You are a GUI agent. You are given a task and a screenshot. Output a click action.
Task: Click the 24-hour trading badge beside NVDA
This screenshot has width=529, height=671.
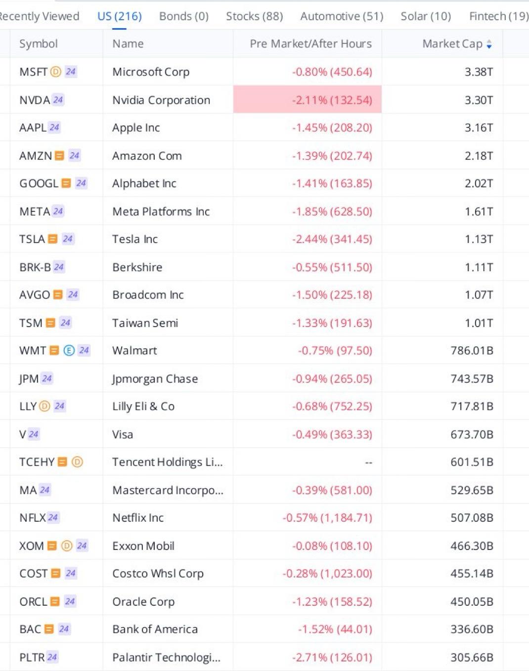pos(58,100)
